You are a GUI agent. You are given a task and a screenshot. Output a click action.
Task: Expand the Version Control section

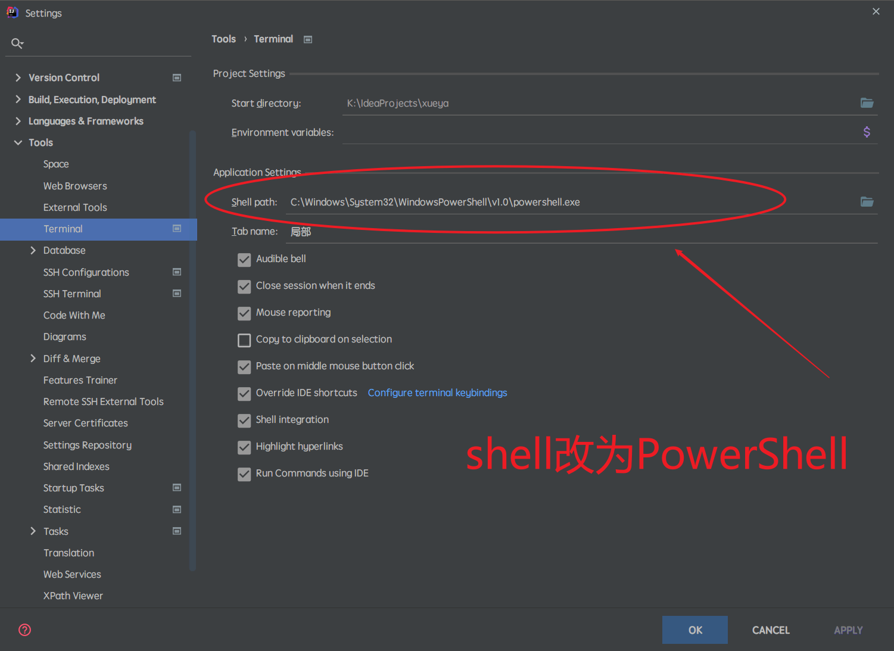pyautogui.click(x=18, y=78)
